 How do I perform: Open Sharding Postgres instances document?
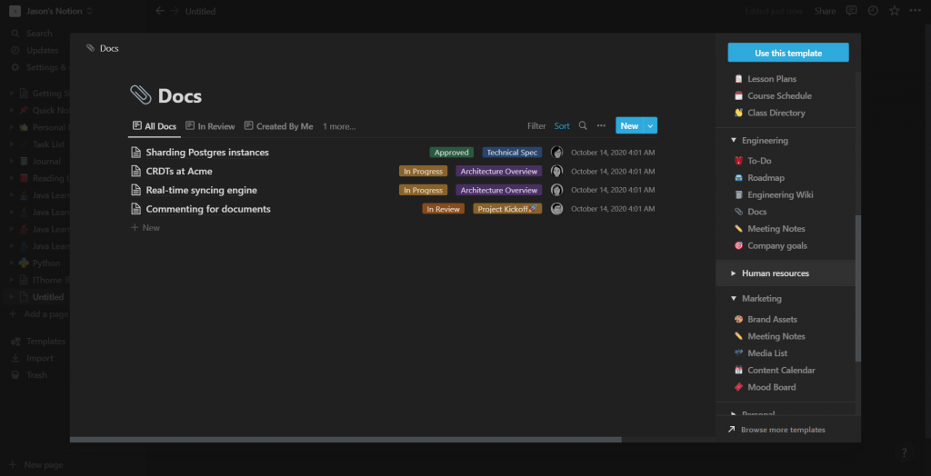207,153
